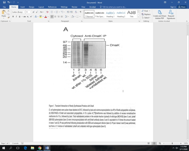189x151 pixels.
Task: Open the Font dialog launcher
Action: tap(49, 21)
